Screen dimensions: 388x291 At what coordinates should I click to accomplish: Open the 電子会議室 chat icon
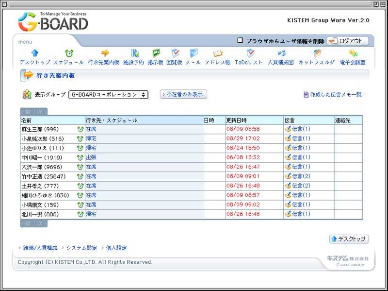(353, 53)
